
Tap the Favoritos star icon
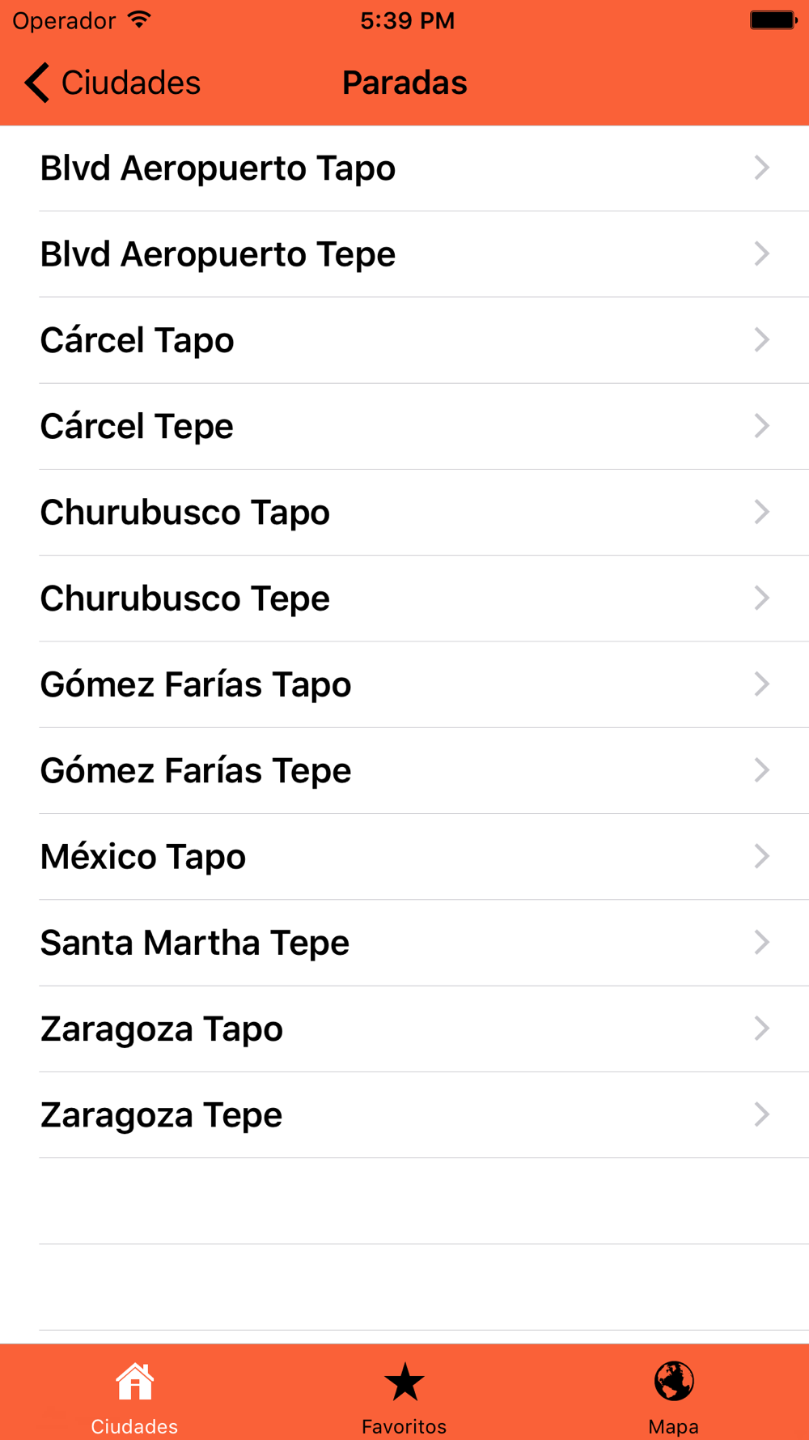404,1382
